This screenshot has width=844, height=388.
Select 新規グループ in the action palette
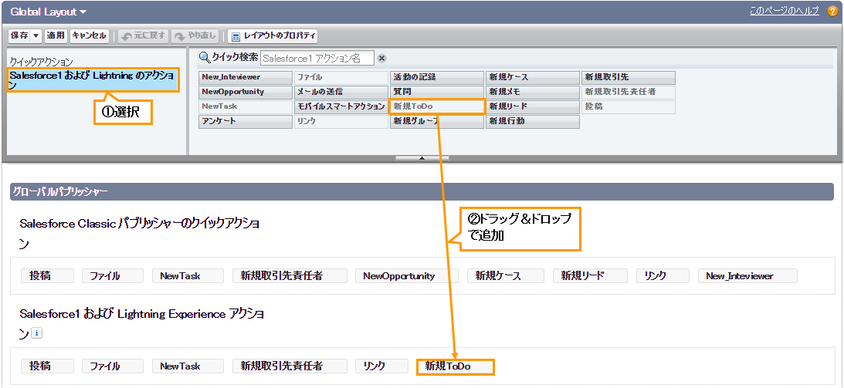tap(436, 121)
